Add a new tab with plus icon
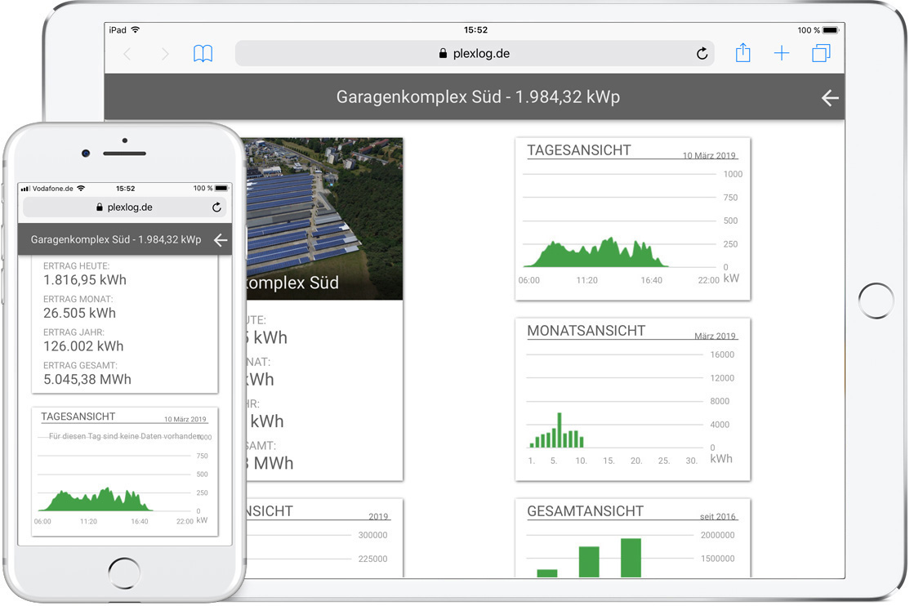Image resolution: width=914 pixels, height=606 pixels. pyautogui.click(x=782, y=54)
